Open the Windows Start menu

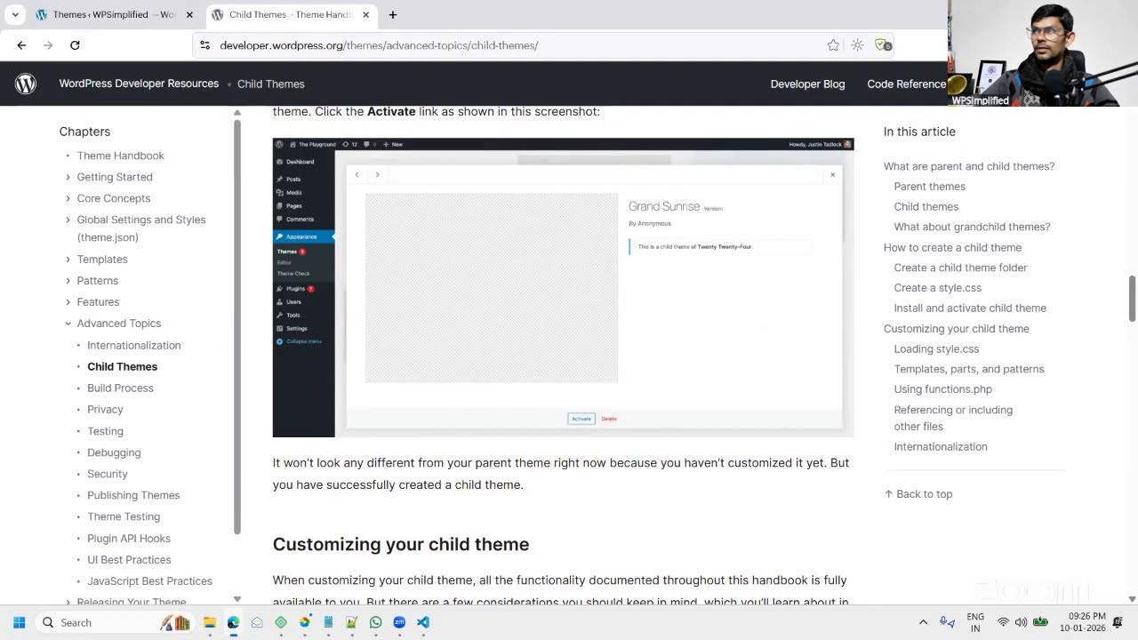click(20, 622)
